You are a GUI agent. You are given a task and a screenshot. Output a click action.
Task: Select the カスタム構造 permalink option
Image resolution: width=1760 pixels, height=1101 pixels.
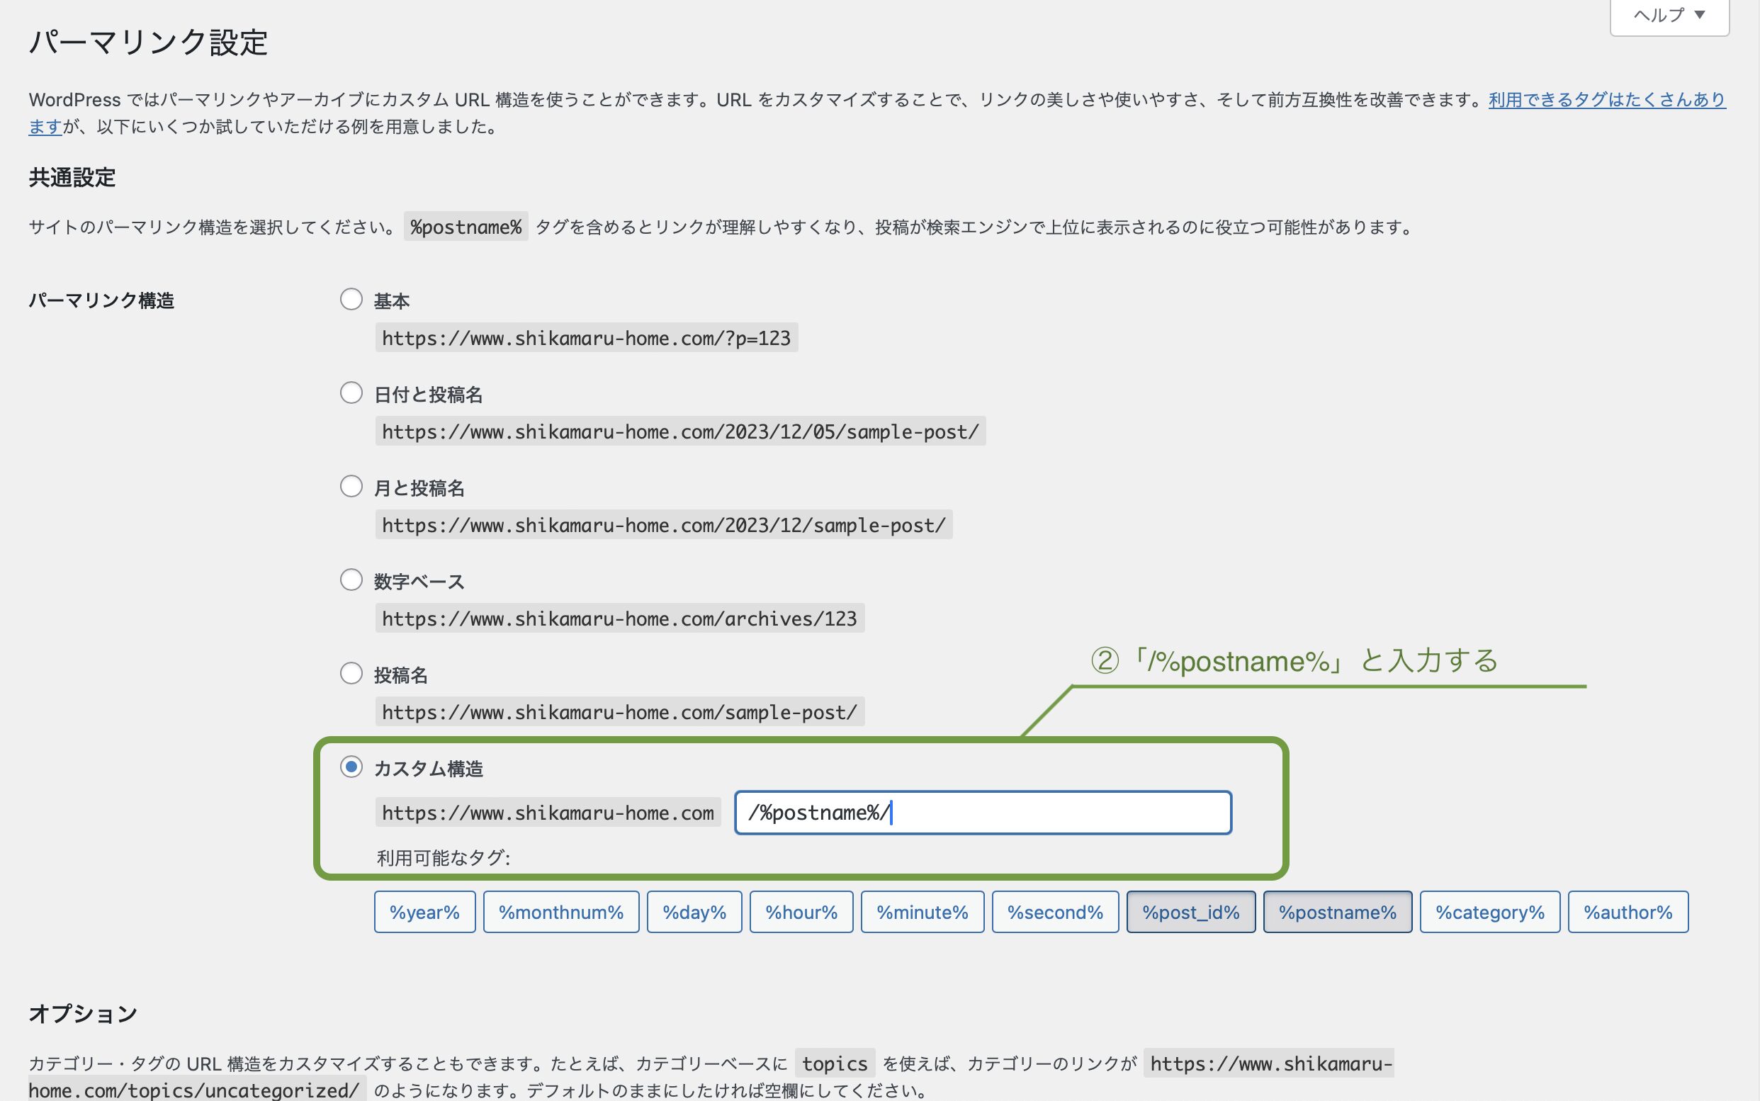[351, 766]
